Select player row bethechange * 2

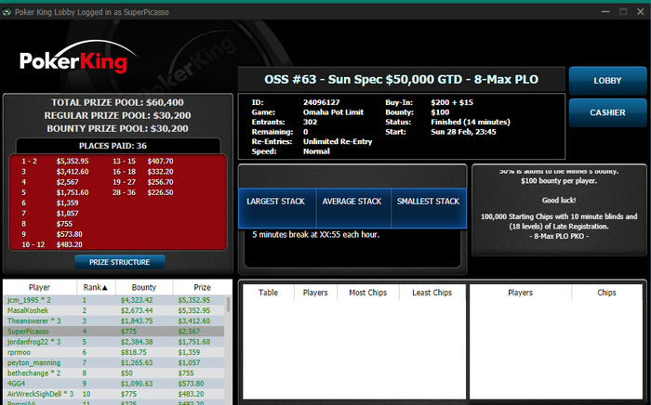tap(113, 373)
